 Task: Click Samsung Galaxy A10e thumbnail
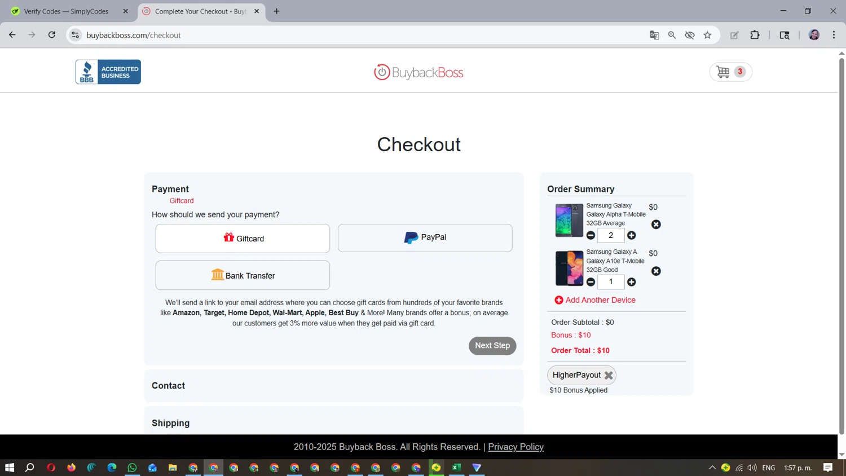(569, 268)
